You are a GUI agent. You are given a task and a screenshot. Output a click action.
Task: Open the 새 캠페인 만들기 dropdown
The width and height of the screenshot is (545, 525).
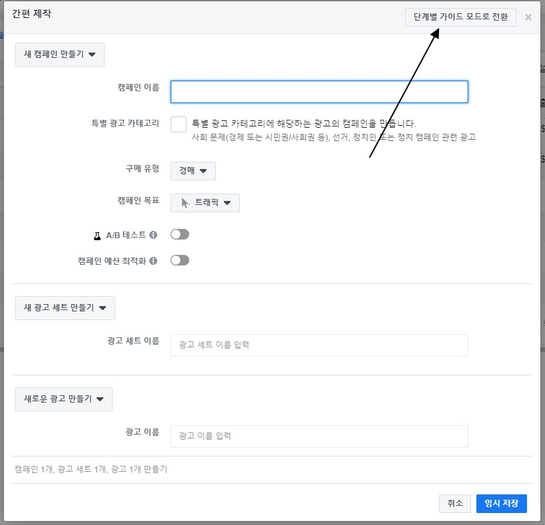point(59,54)
